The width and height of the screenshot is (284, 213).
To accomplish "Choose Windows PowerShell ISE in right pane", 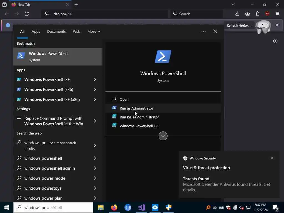I will [163, 126].
